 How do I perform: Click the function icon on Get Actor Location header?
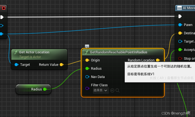[16, 52]
